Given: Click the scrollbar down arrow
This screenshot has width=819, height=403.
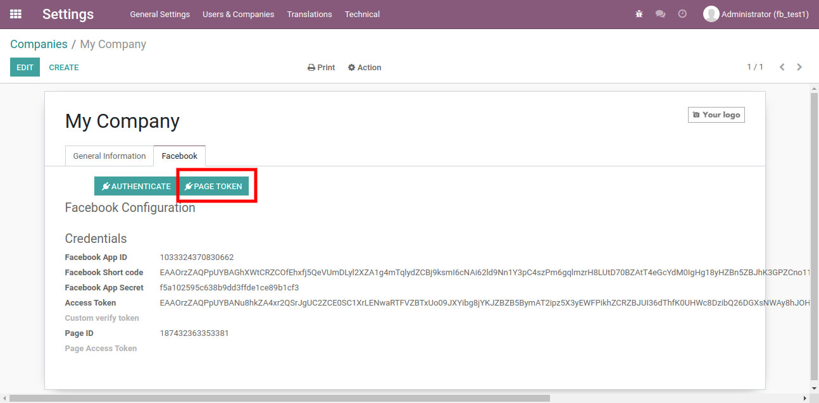Looking at the screenshot, I should point(814,388).
